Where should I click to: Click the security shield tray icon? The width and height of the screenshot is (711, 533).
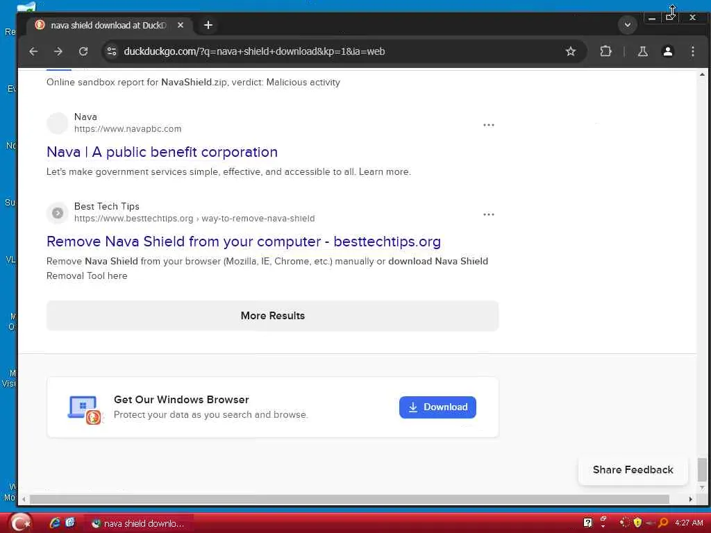(x=637, y=523)
